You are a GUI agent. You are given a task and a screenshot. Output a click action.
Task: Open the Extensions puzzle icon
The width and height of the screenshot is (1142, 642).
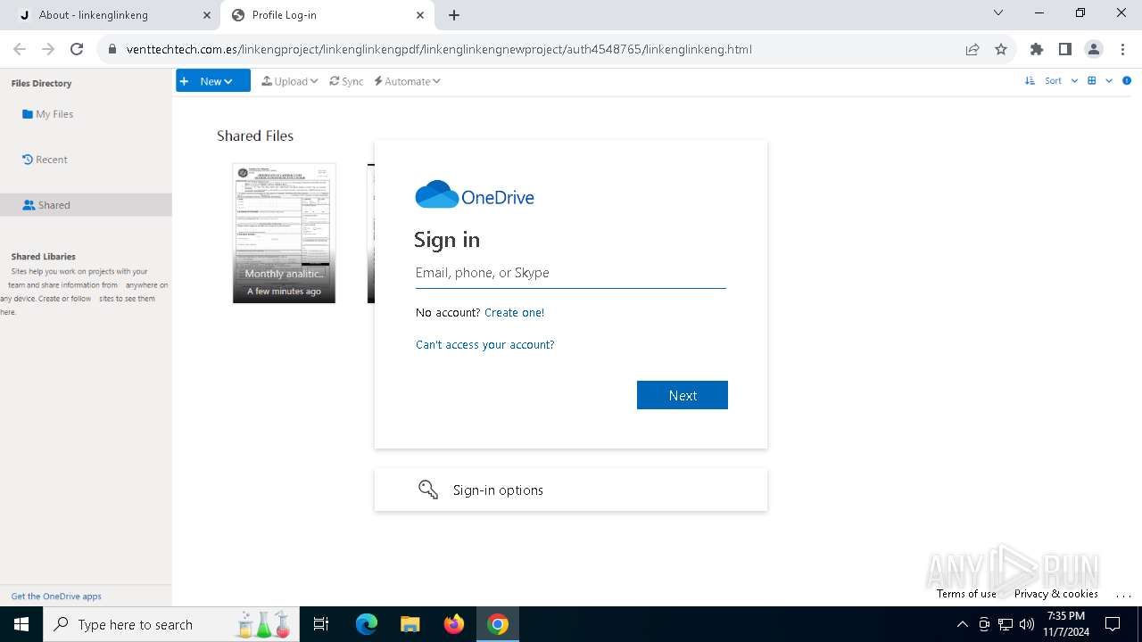(1037, 49)
